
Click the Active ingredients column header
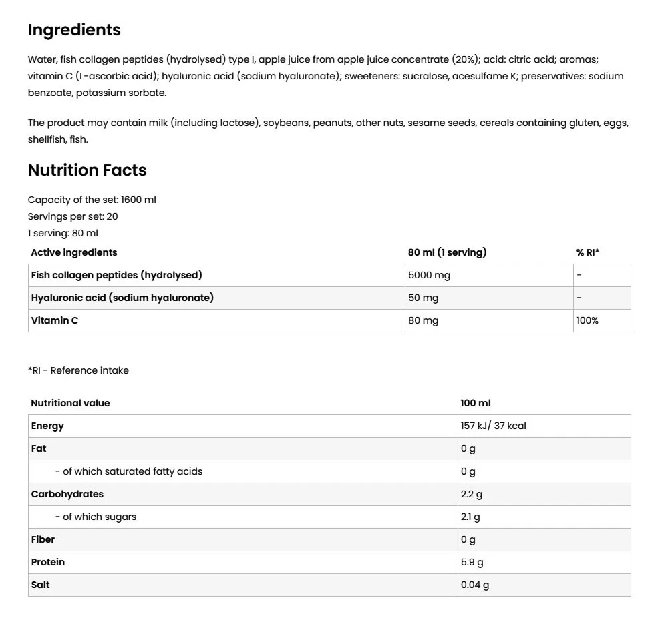coord(74,252)
